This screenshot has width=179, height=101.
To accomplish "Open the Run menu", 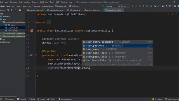I will coord(47,2).
